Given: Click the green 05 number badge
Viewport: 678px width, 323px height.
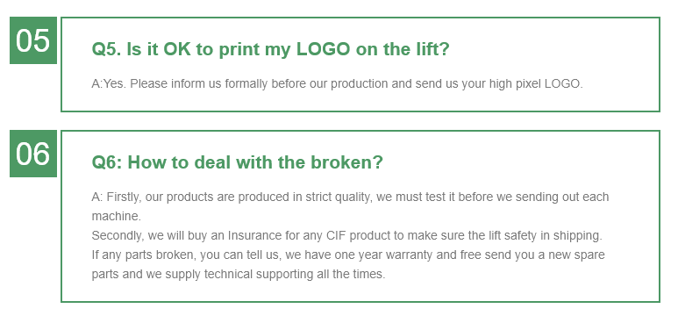Looking at the screenshot, I should 33,40.
